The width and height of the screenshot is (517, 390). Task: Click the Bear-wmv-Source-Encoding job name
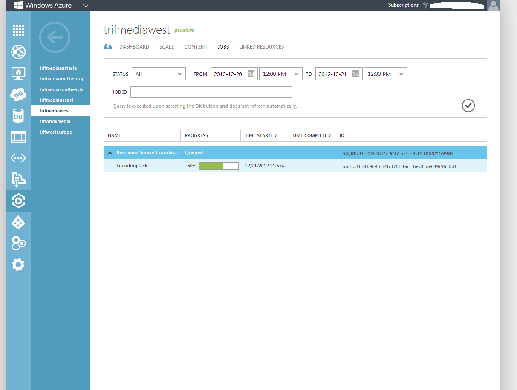pyautogui.click(x=147, y=152)
